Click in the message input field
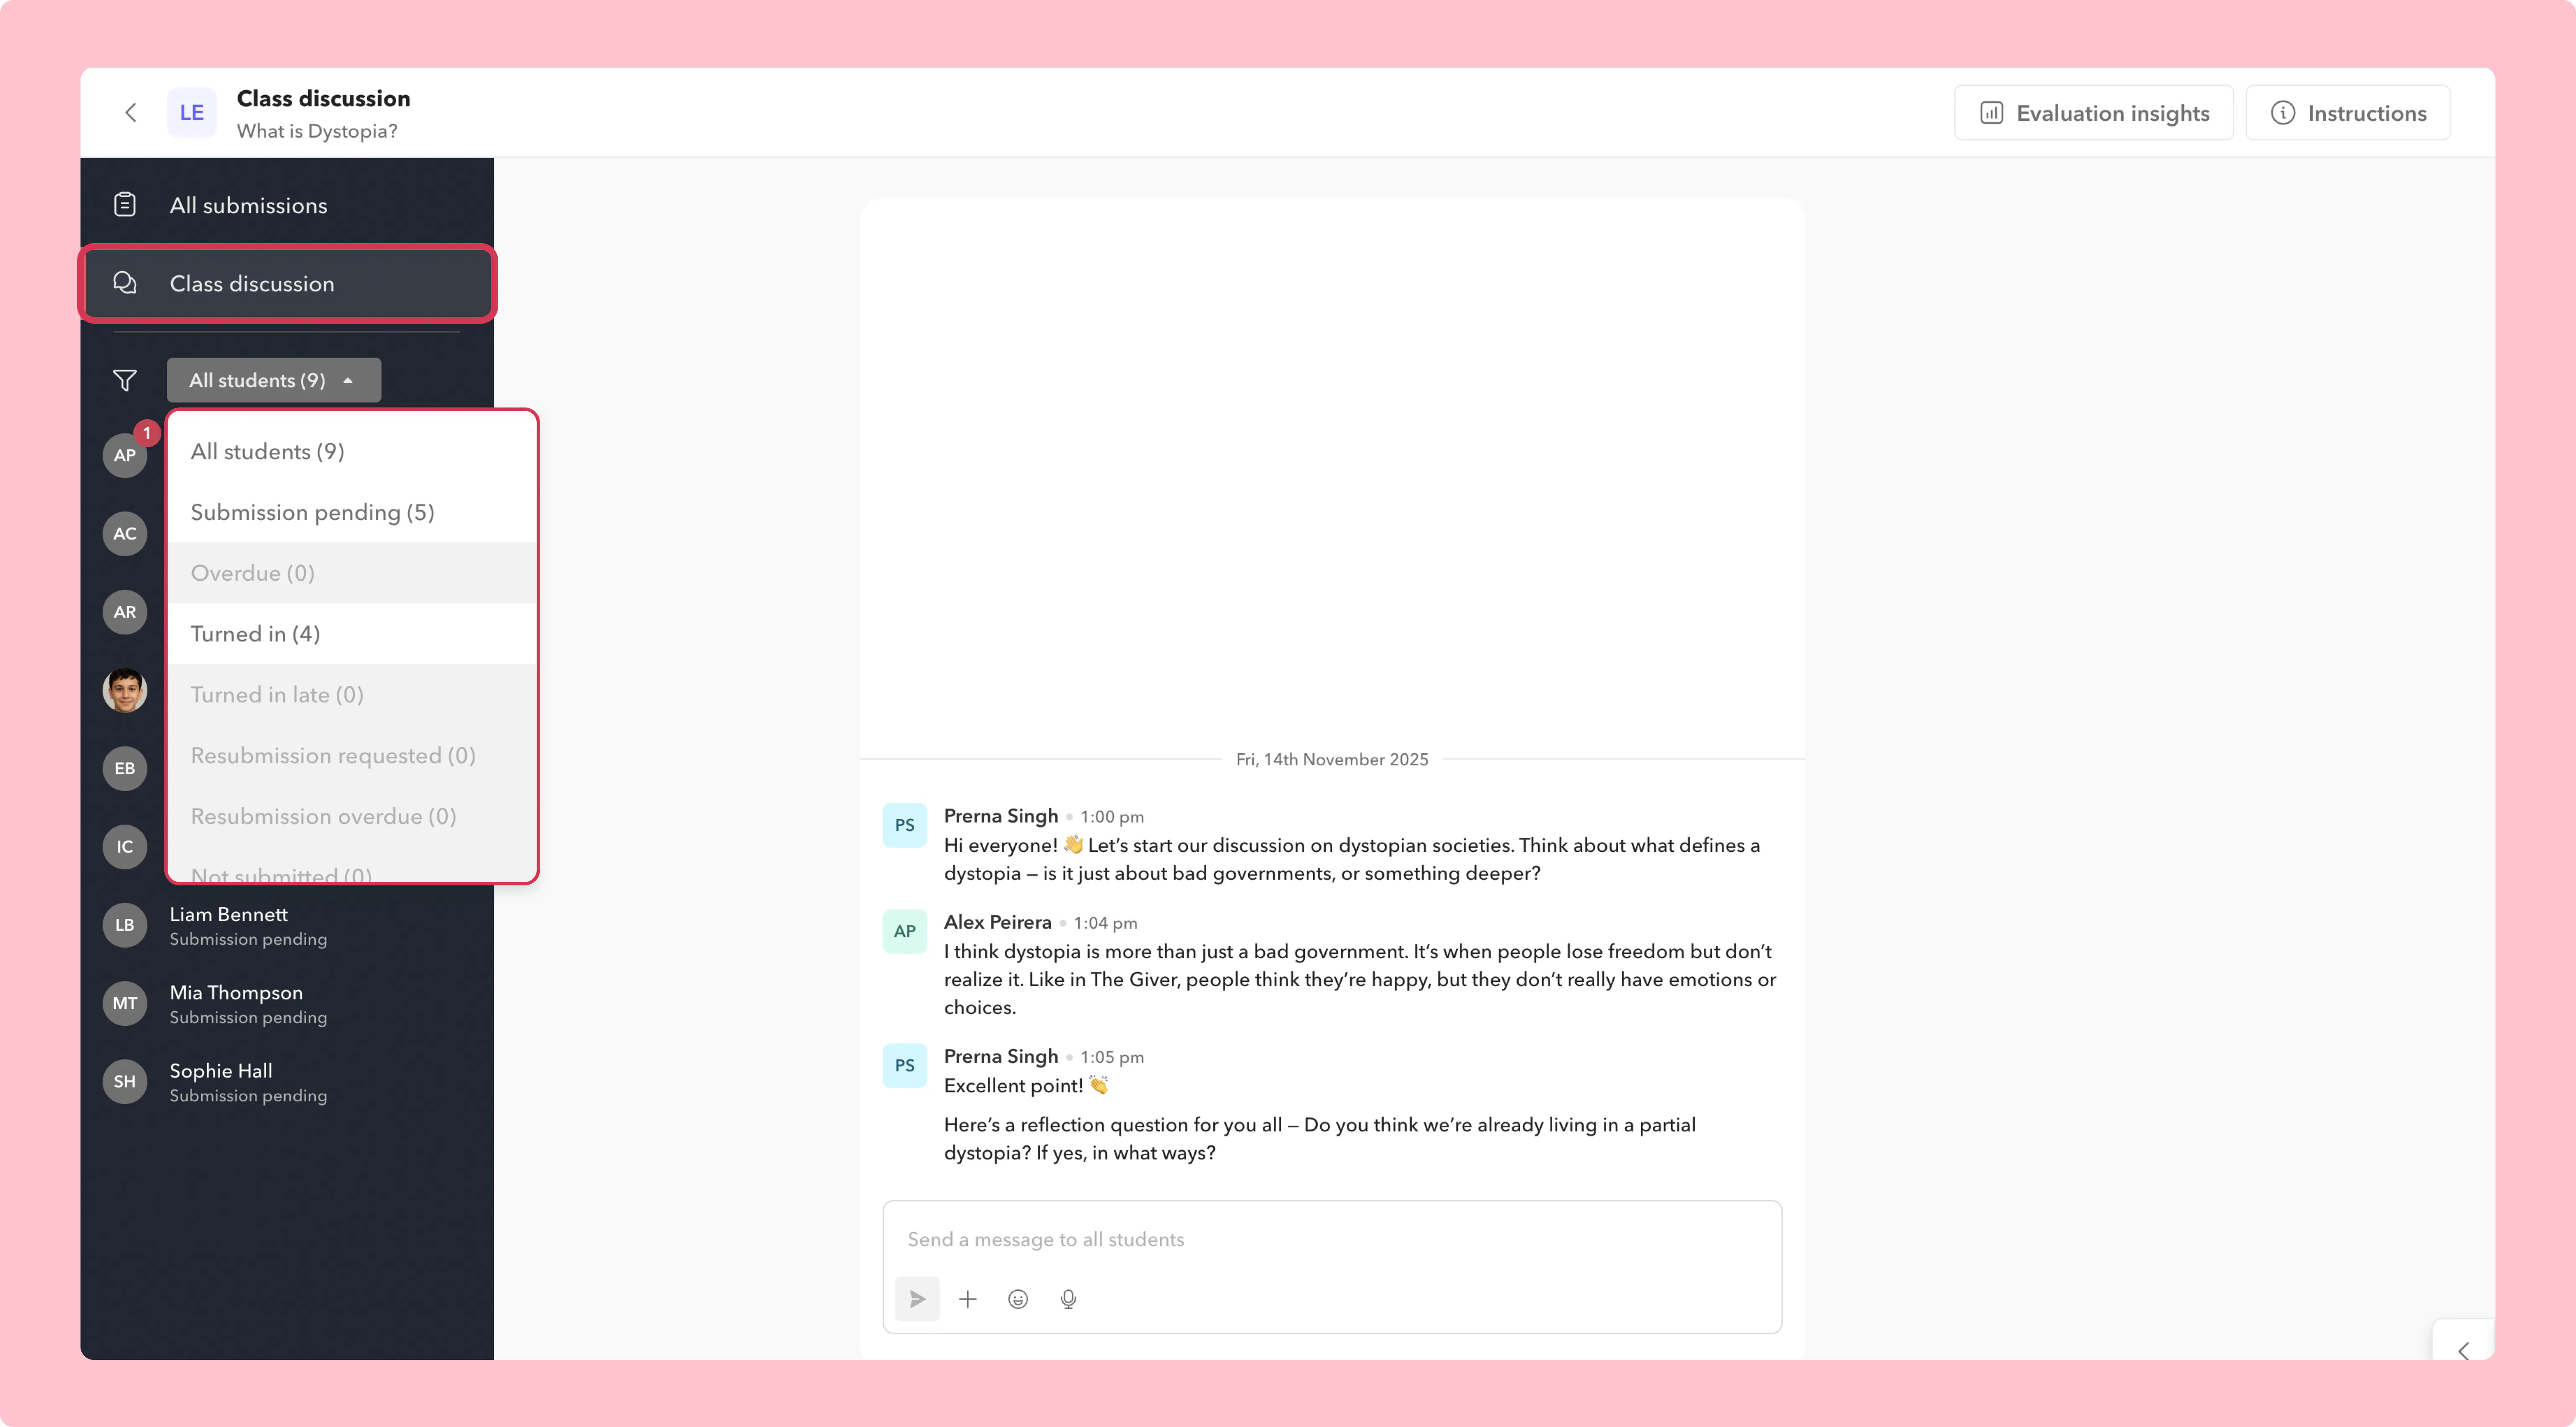Image resolution: width=2576 pixels, height=1427 pixels. pos(1332,1240)
